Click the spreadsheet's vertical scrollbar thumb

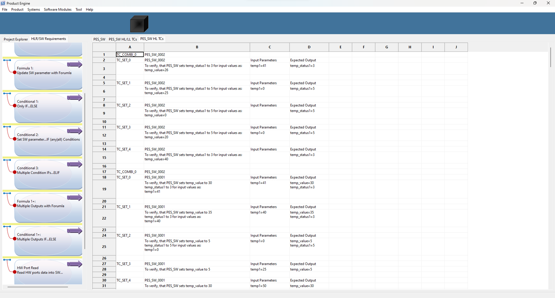[550, 57]
